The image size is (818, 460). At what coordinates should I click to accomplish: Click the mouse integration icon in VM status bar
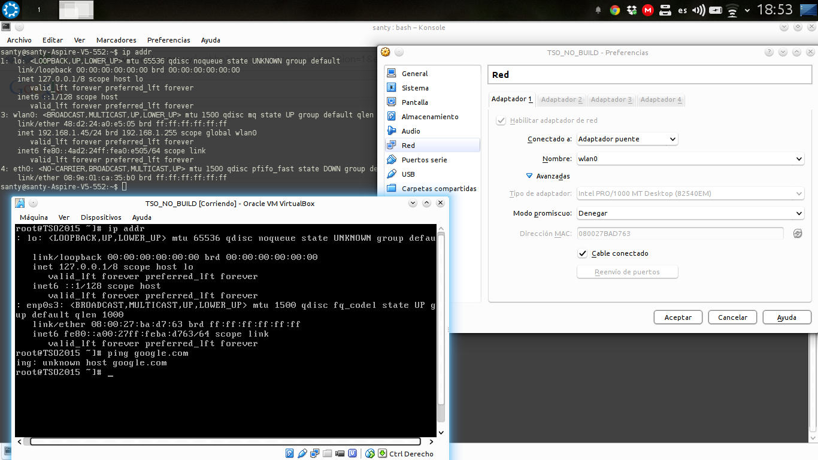click(x=370, y=453)
